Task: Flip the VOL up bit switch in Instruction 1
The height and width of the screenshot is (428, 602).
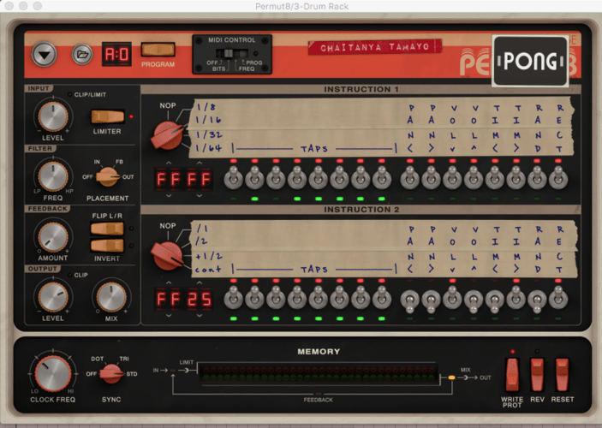Action: 474,177
